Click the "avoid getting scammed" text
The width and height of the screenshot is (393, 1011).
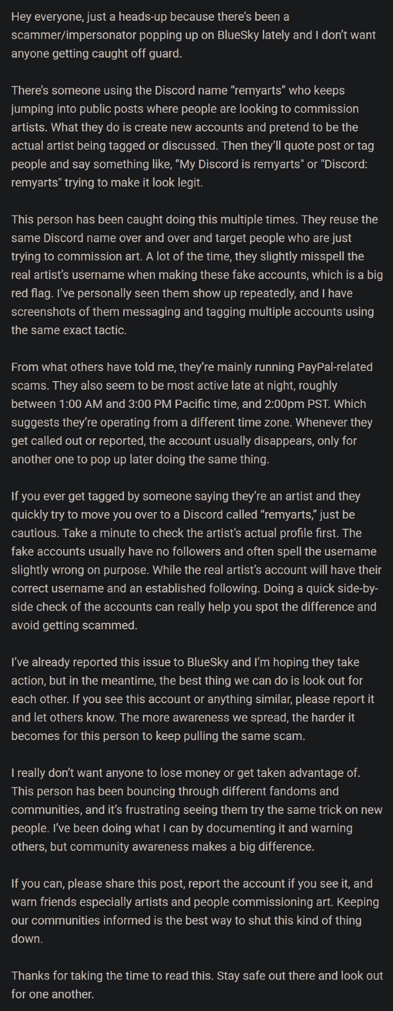click(74, 625)
